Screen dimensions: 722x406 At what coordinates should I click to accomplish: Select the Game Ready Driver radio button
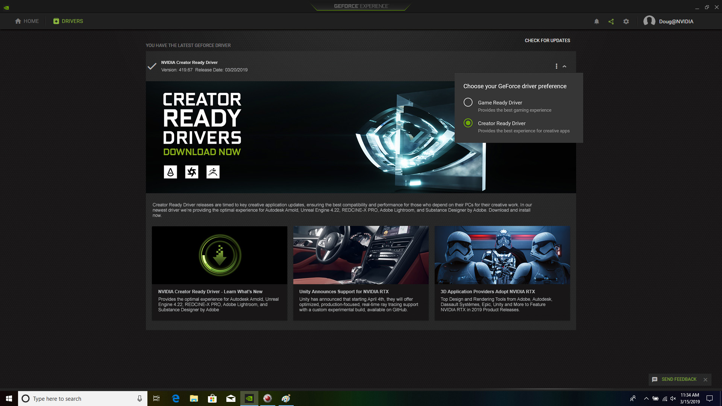(x=468, y=102)
